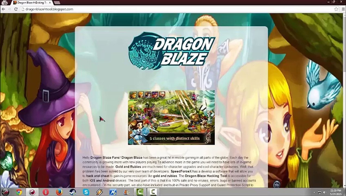Reload the page with the refresh icon
This screenshot has height=196, width=346.
pos(16,9)
